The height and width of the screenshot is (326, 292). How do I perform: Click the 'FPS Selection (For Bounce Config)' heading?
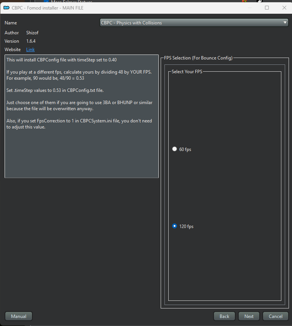198,58
